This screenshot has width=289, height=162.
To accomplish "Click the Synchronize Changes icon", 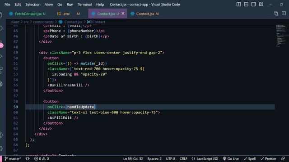I will (x=28, y=159).
